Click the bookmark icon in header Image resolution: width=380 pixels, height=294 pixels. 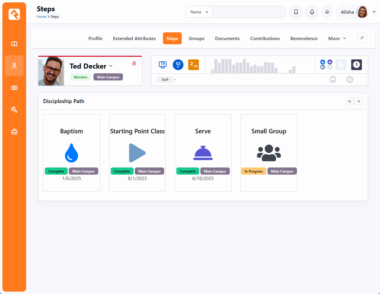(x=296, y=12)
